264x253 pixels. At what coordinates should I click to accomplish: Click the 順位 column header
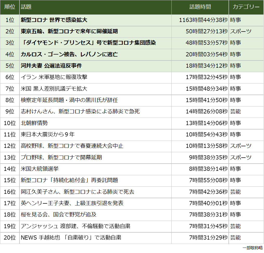[10, 7]
